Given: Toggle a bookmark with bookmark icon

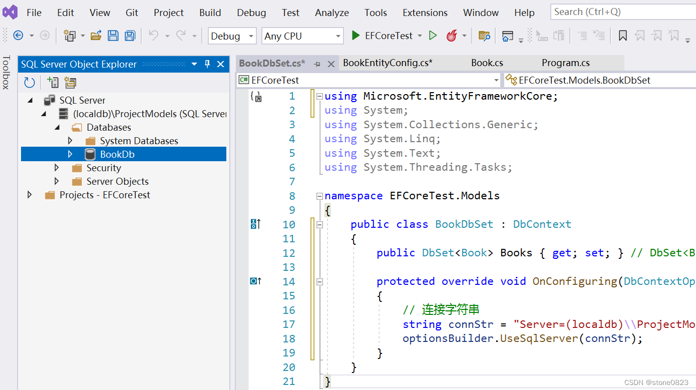Looking at the screenshot, I should click(x=622, y=36).
